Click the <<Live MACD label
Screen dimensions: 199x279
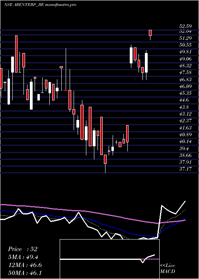(168, 269)
